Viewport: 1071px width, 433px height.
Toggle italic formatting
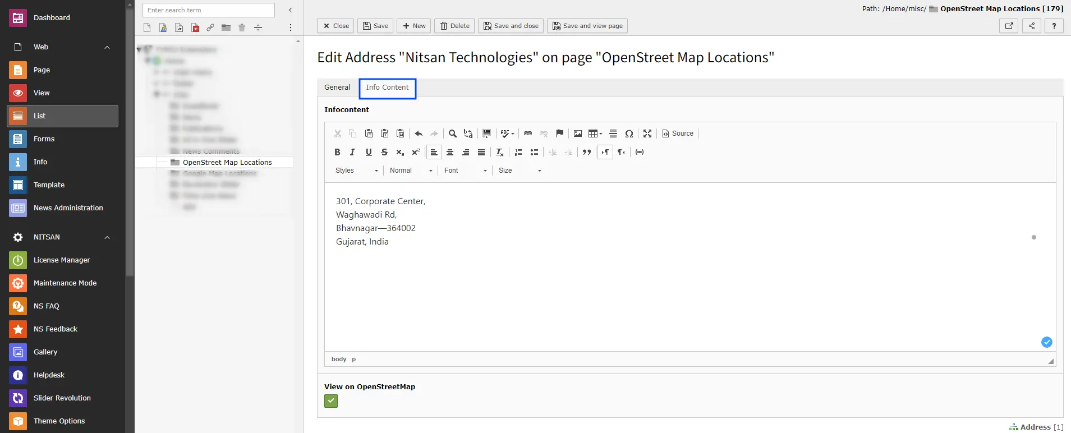coord(353,152)
